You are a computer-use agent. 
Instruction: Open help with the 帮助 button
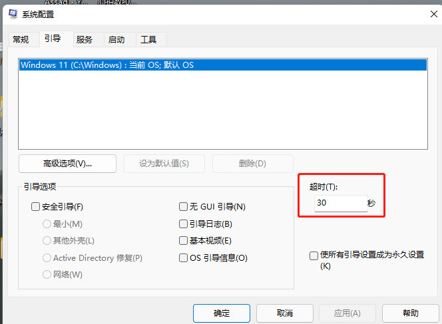coord(411,313)
